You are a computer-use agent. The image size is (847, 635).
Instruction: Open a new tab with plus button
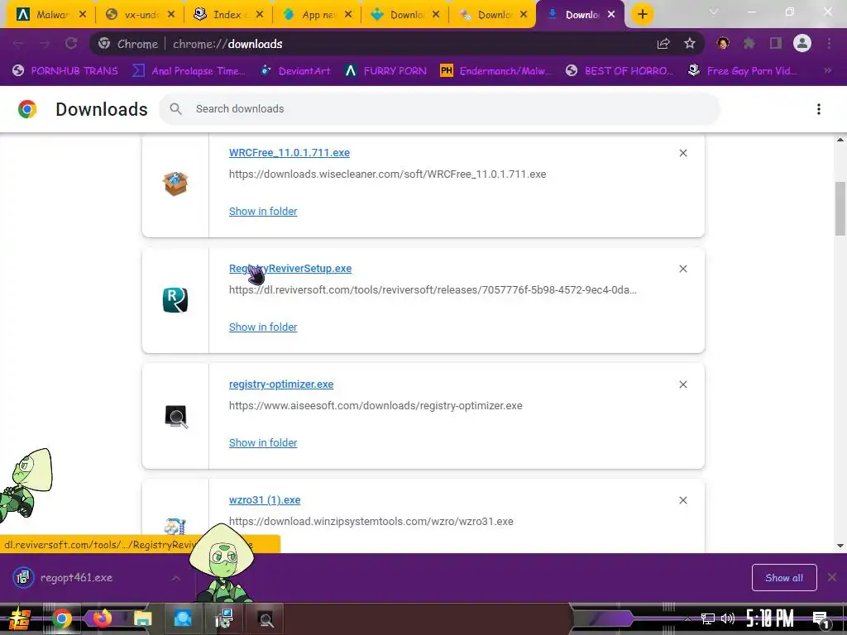[642, 15]
